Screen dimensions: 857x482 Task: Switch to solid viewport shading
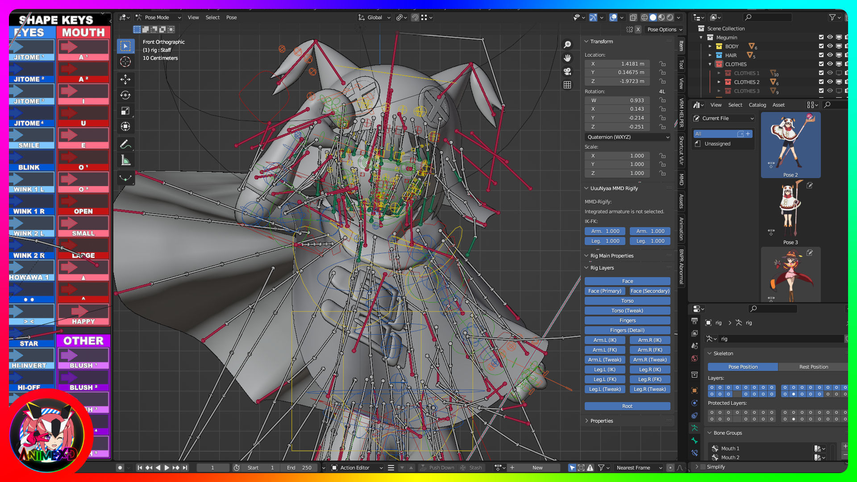[653, 17]
